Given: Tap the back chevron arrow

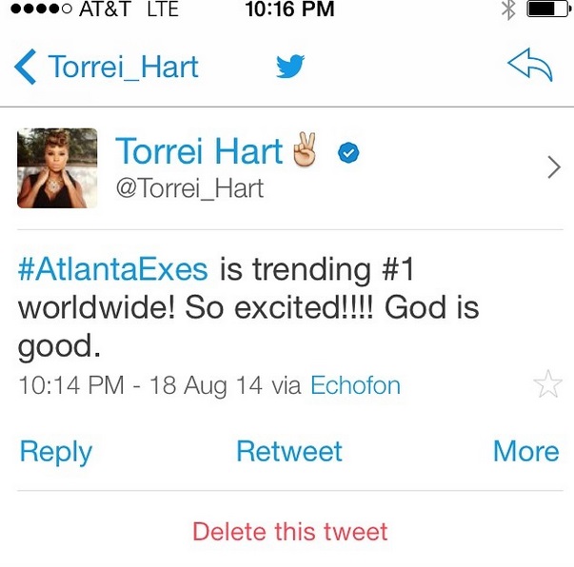Looking at the screenshot, I should [26, 68].
